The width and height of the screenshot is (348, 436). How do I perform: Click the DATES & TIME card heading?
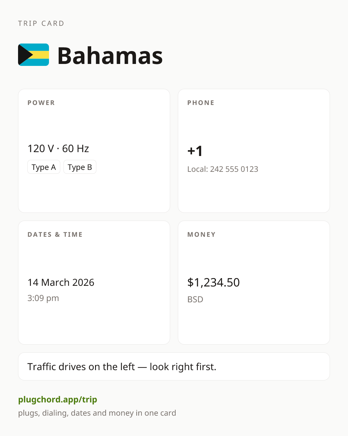pos(55,234)
